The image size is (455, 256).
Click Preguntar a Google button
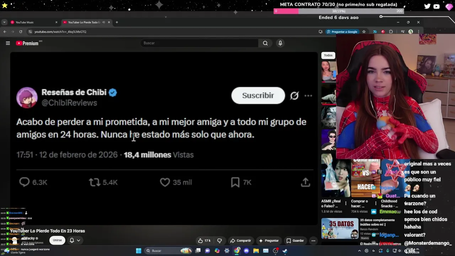tap(342, 32)
